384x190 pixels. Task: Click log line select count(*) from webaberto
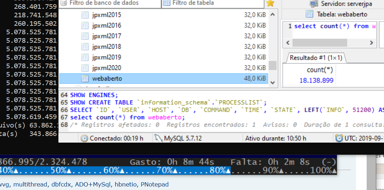click(x=128, y=117)
